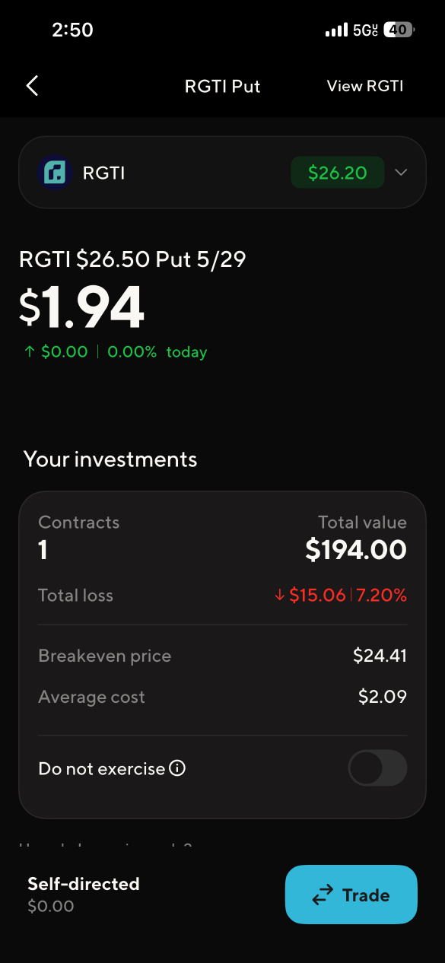
Task: Tap the battery level indicator
Action: click(x=399, y=30)
